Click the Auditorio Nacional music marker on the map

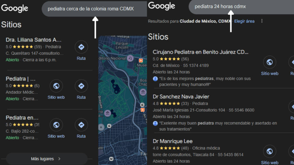pos(130,58)
